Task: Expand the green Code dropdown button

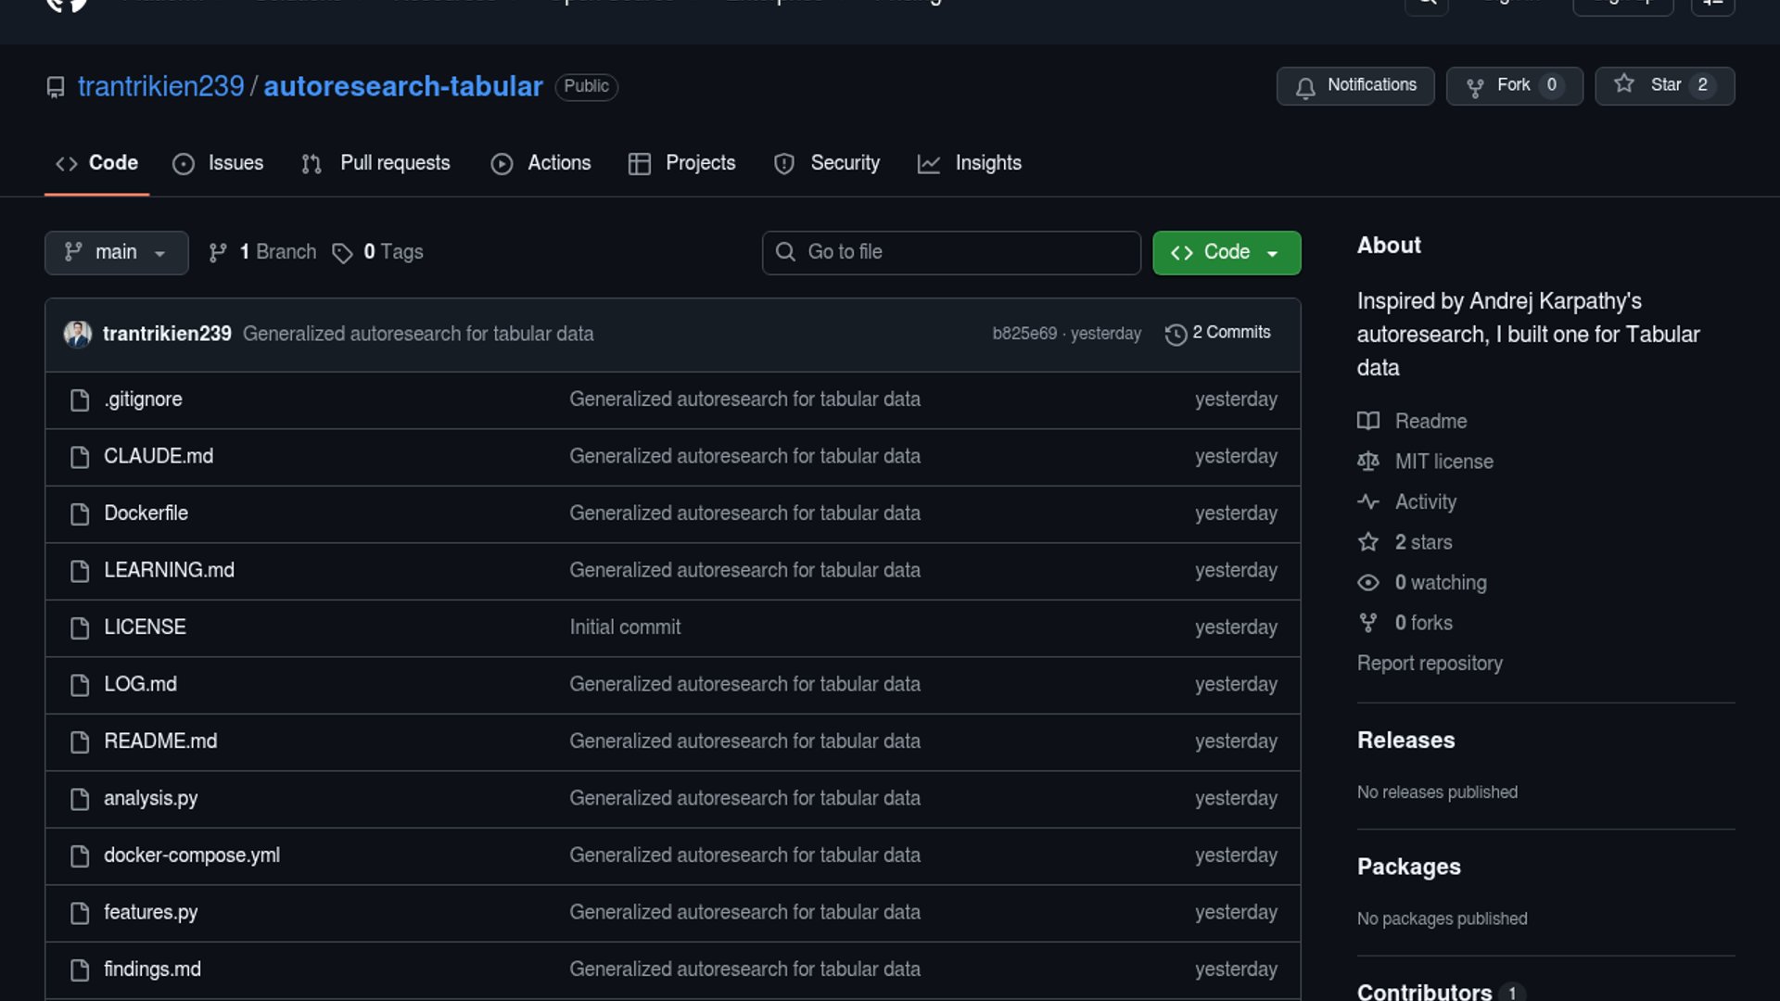Action: [1226, 252]
